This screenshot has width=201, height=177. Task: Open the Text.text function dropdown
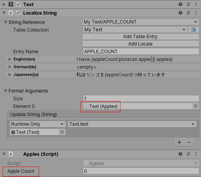[132, 124]
